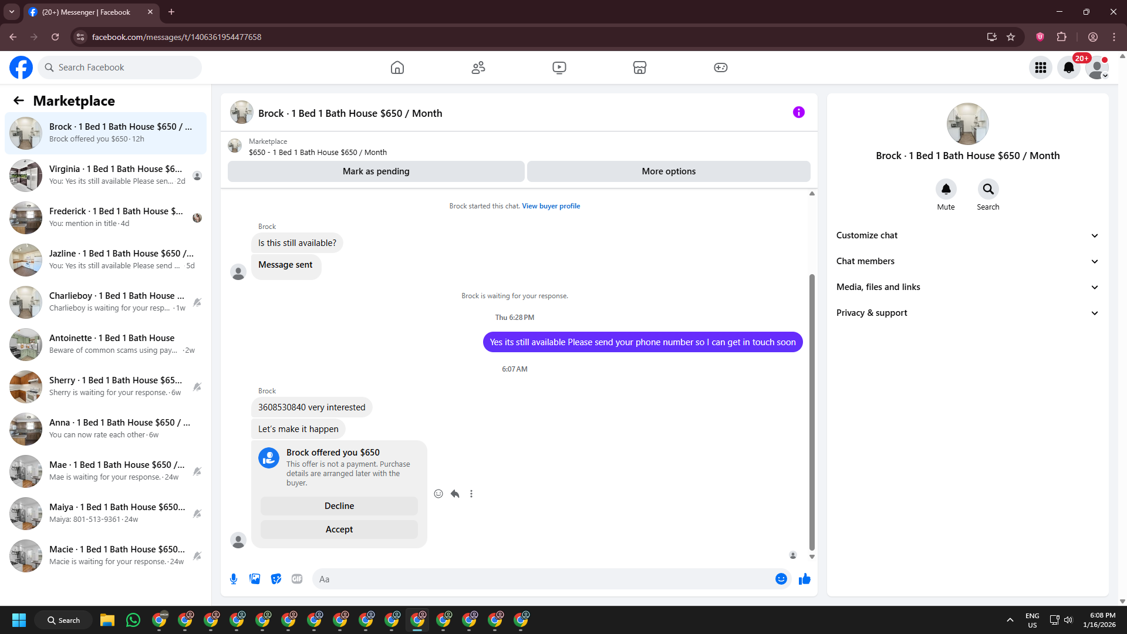This screenshot has width=1127, height=634.
Task: Click the Aa message input field
Action: coord(543,579)
